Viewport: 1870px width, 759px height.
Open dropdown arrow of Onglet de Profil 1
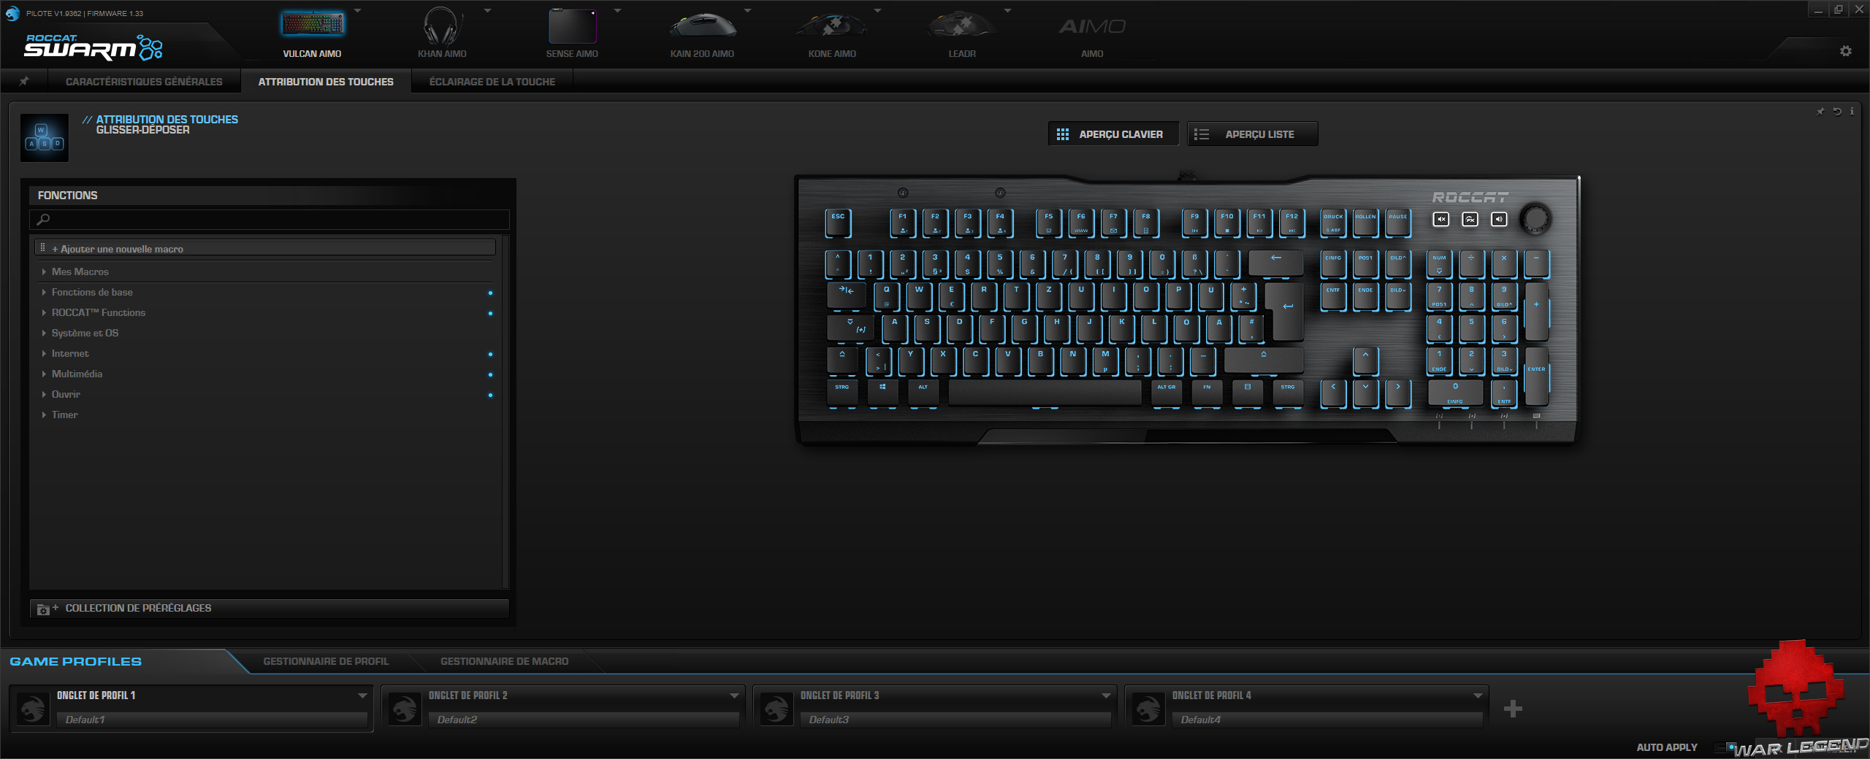[362, 696]
